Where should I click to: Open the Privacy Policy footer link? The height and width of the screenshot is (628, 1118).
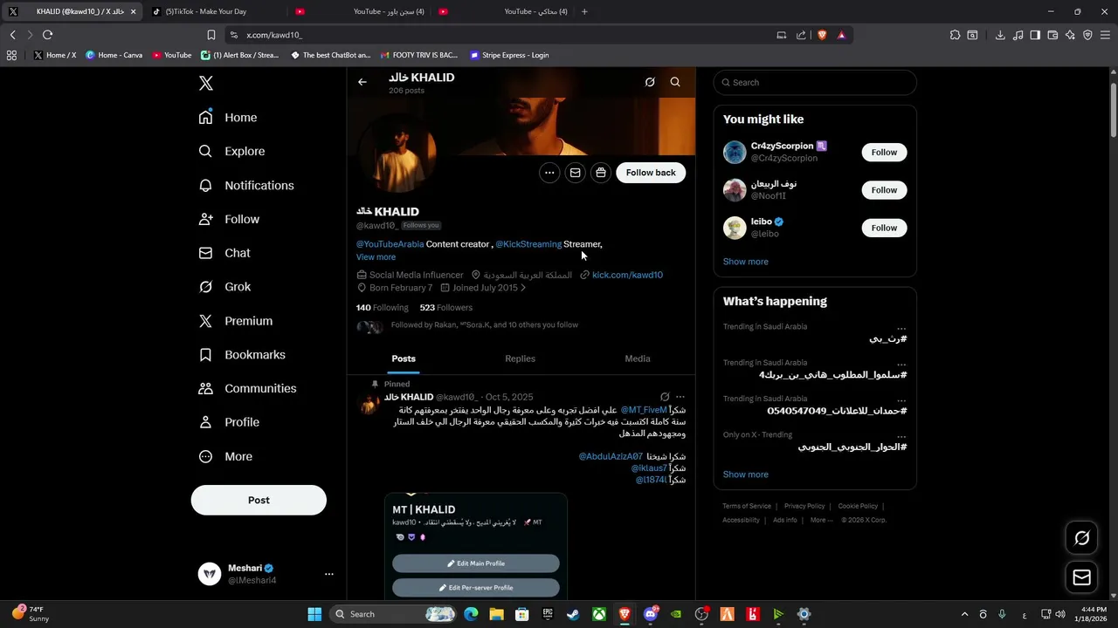click(x=804, y=506)
